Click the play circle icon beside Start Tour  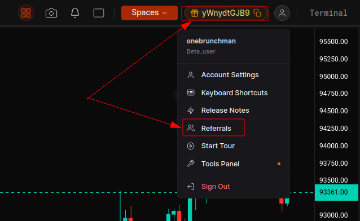click(191, 146)
